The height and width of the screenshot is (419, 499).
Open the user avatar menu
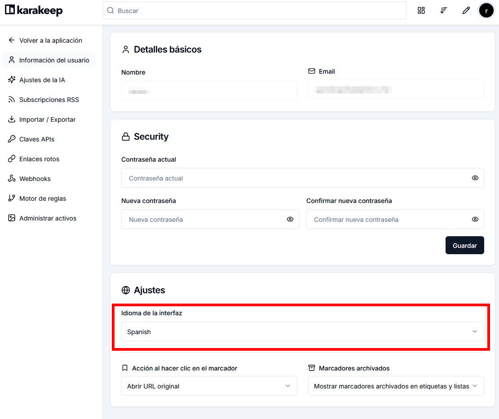(x=486, y=10)
